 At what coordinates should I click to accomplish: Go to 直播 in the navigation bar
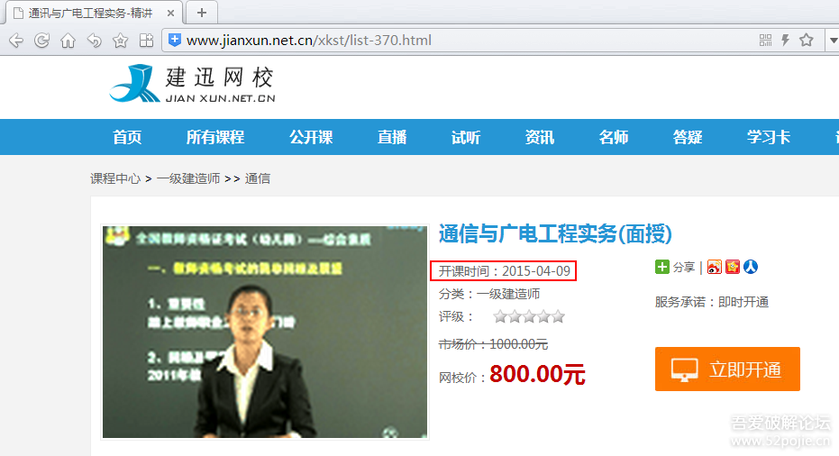[392, 137]
